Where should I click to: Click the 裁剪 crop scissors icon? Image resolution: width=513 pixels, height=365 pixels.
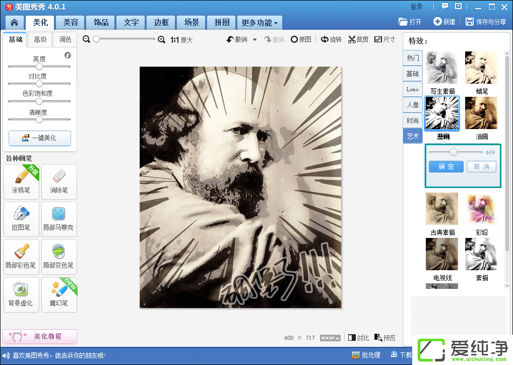[x=352, y=40]
